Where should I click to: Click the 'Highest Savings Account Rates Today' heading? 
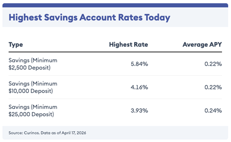pos(89,17)
